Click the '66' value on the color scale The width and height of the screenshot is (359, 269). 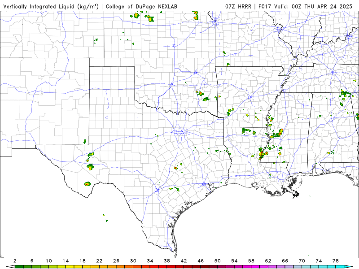click(285, 261)
